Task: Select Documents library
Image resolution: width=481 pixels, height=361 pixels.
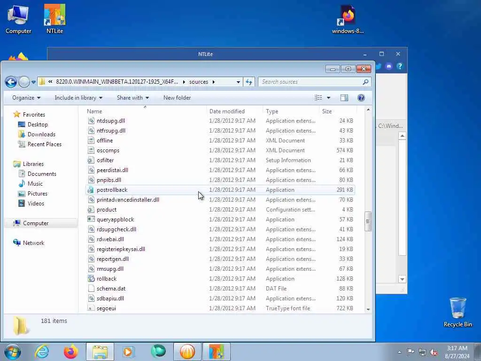Action: [42, 174]
